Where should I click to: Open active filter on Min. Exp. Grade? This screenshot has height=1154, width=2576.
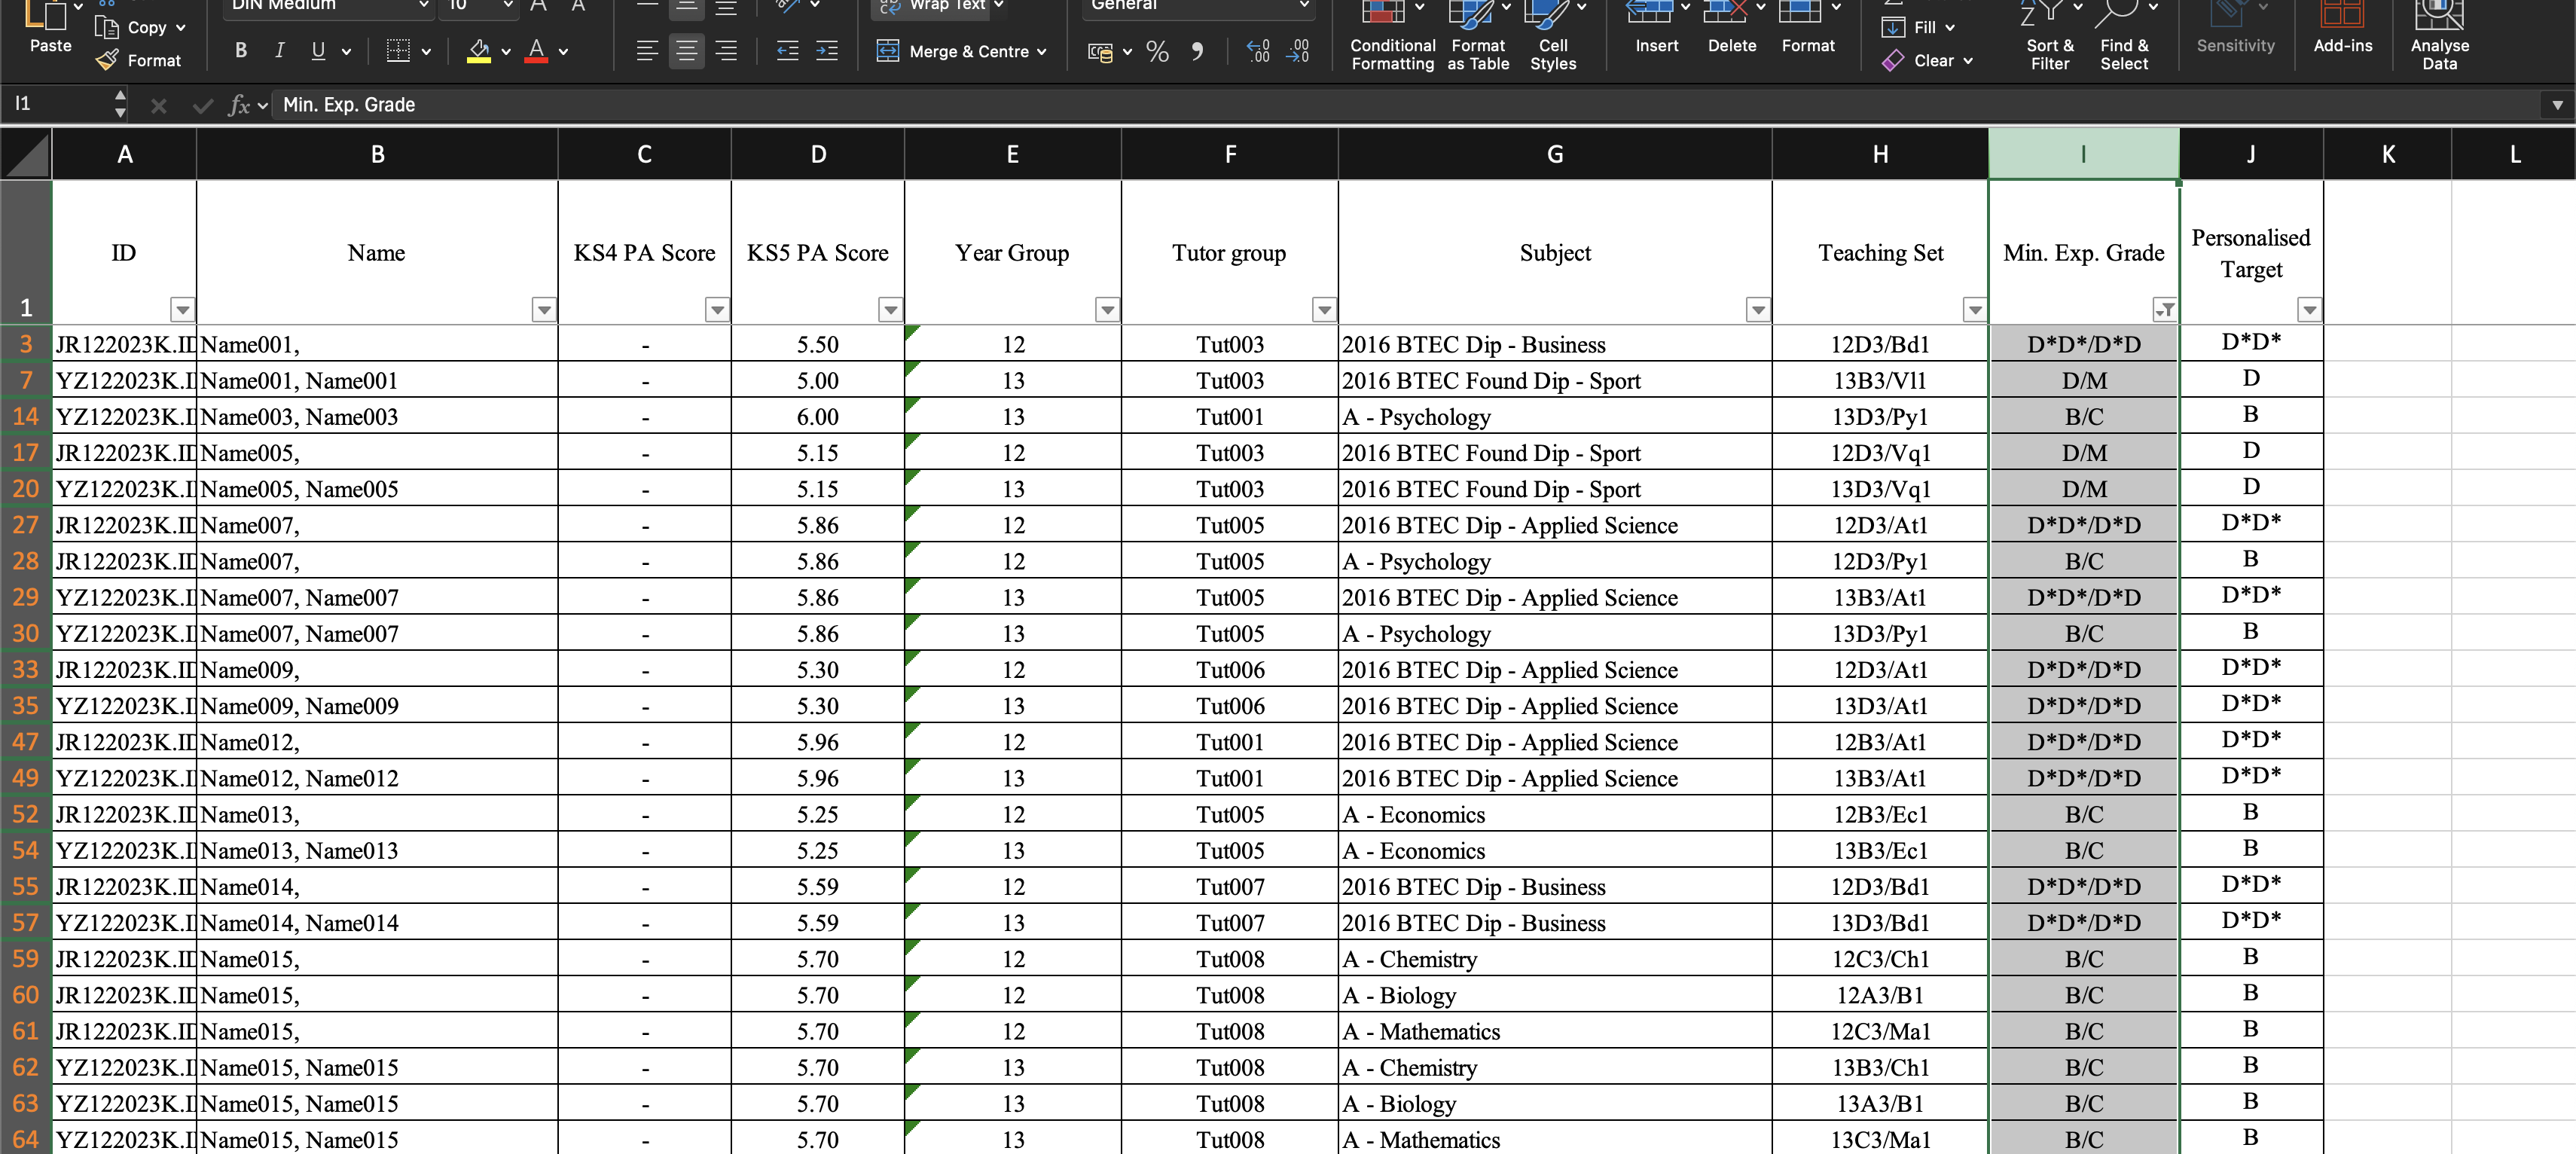pos(2165,310)
